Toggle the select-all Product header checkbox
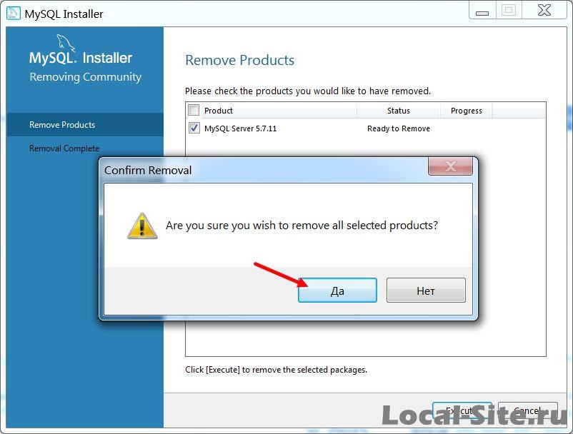 click(x=194, y=110)
